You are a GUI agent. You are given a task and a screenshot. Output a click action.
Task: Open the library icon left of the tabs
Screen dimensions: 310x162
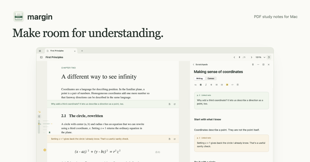pos(40,51)
